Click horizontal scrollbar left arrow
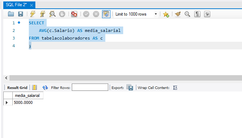242x138 pixels. click(x=6, y=78)
